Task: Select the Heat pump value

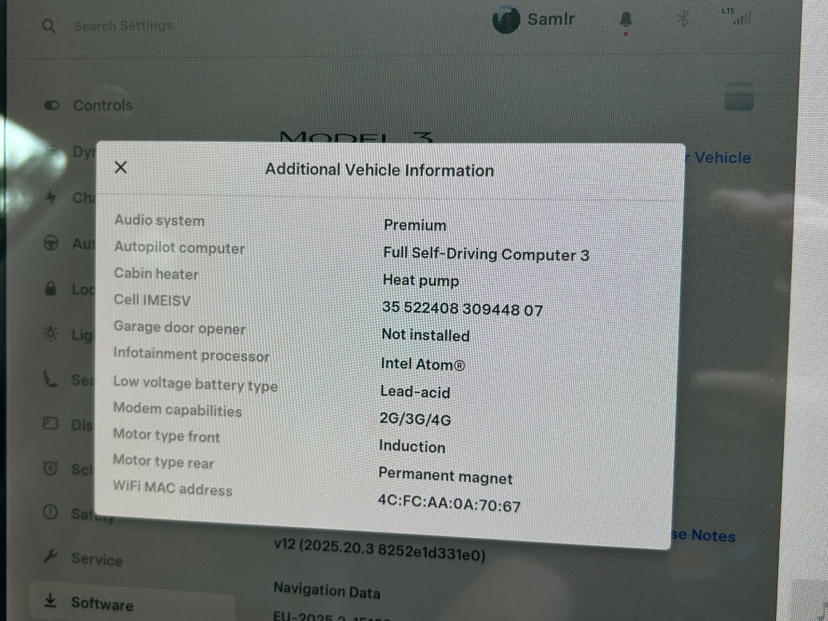Action: pos(421,280)
